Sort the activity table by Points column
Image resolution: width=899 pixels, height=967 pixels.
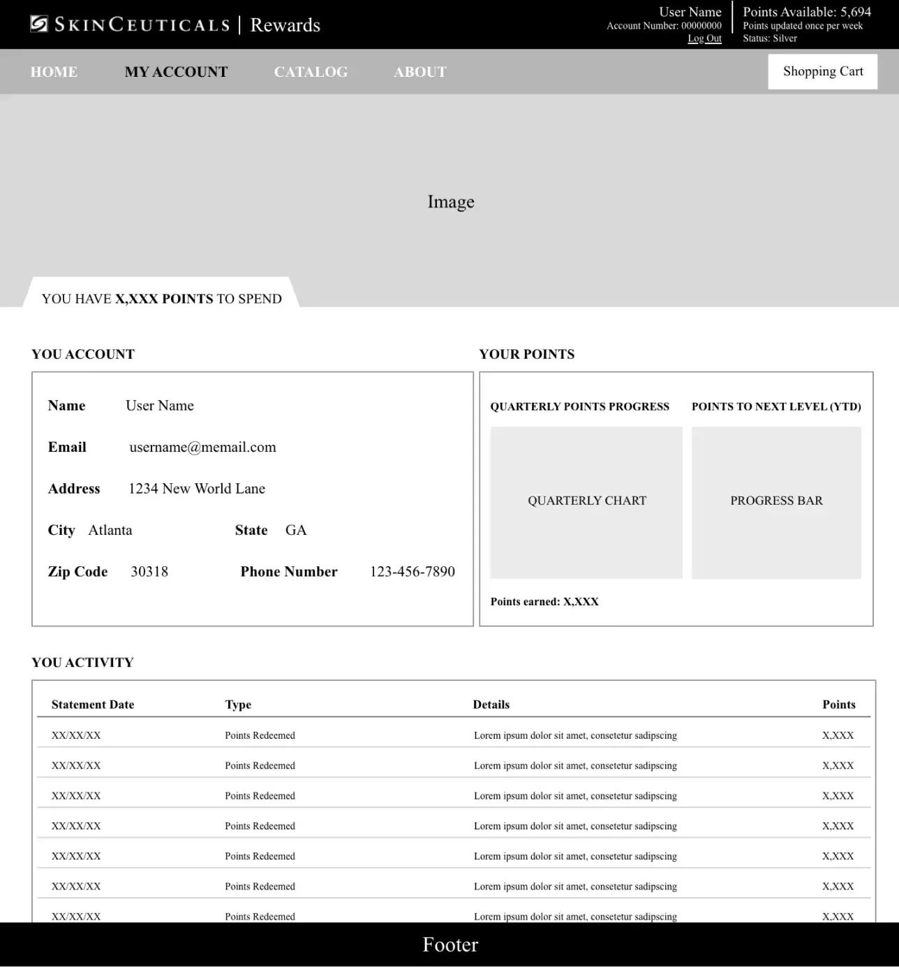click(x=839, y=704)
